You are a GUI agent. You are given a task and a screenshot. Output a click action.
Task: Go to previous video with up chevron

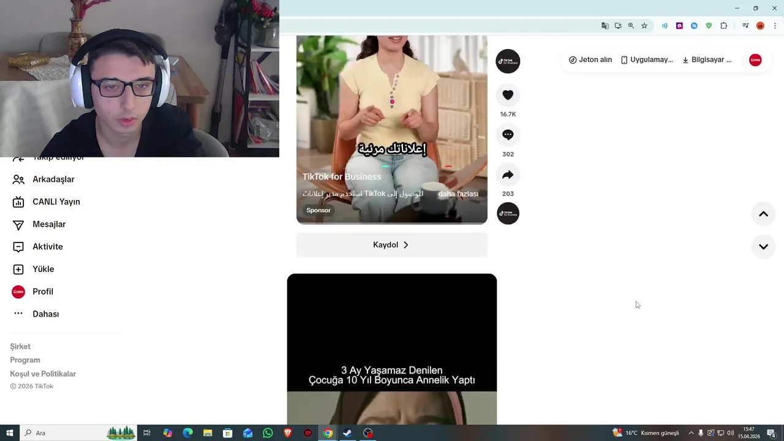tap(763, 214)
